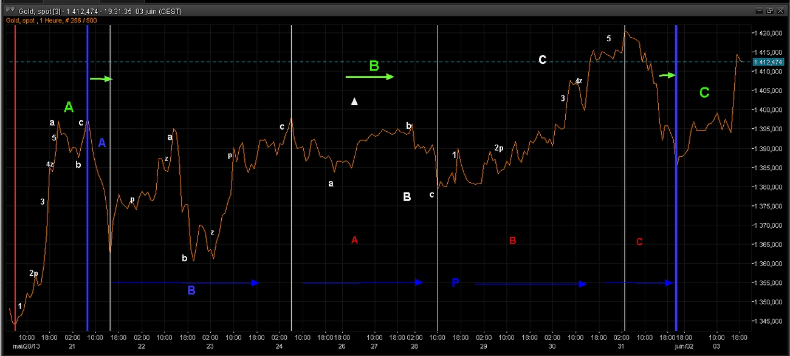The image size is (790, 356).
Task: Select the large green 'B' wave label
Action: click(374, 66)
